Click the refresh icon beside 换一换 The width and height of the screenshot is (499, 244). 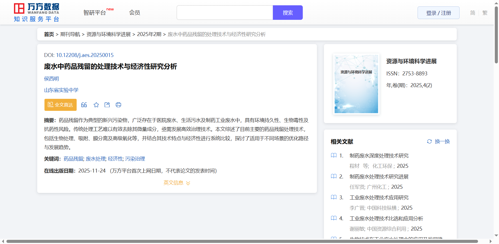click(x=429, y=142)
